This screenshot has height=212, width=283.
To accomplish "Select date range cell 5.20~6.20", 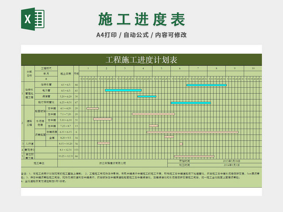I will pos(66,96).
